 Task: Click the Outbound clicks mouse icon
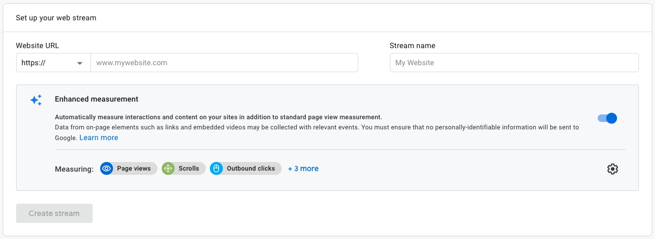216,168
